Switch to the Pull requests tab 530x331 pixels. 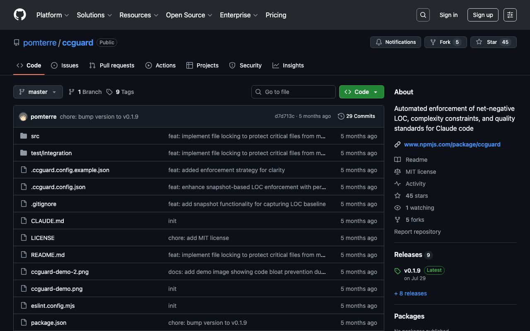pyautogui.click(x=112, y=65)
